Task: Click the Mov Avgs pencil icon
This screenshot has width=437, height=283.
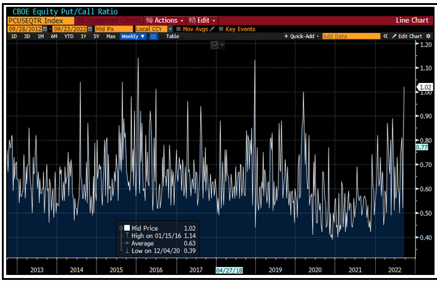Action: point(213,29)
